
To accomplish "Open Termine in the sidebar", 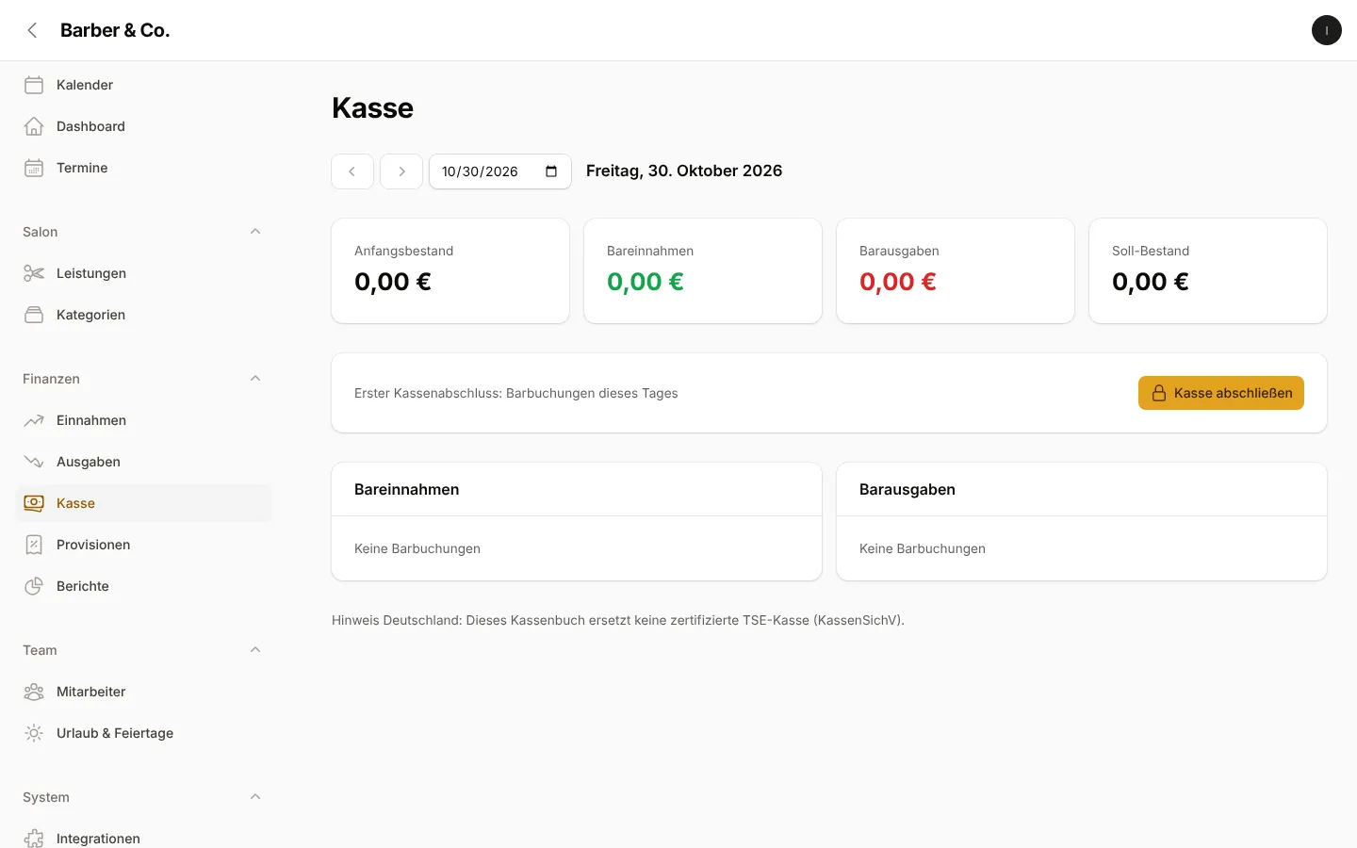I will pos(143,168).
